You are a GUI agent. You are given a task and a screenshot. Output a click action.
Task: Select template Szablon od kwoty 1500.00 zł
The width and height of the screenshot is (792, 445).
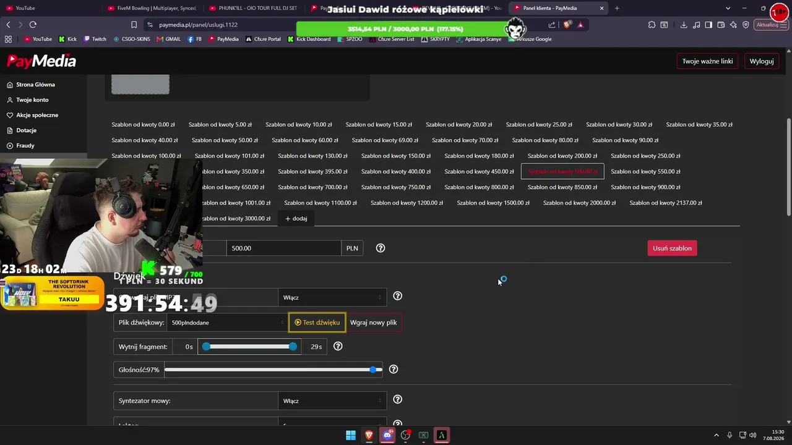pyautogui.click(x=493, y=203)
